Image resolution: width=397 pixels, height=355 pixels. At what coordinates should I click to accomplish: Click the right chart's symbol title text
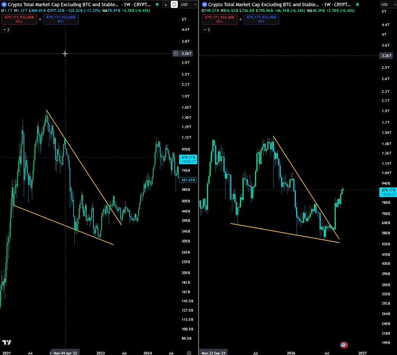click(264, 5)
